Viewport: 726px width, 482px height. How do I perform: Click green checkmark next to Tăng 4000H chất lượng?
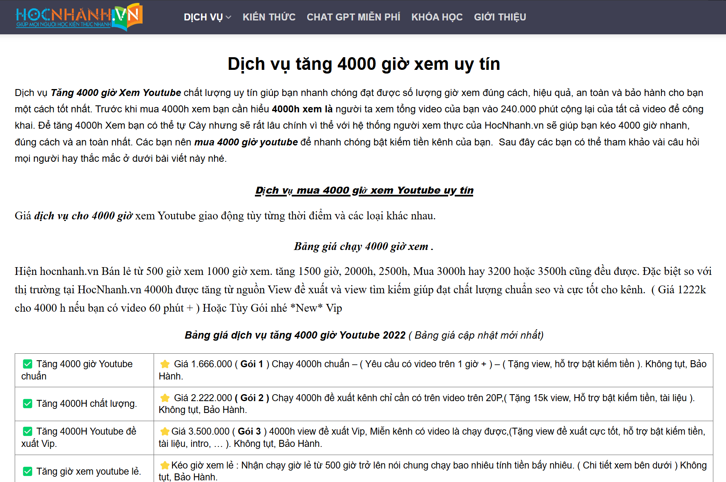point(28,404)
